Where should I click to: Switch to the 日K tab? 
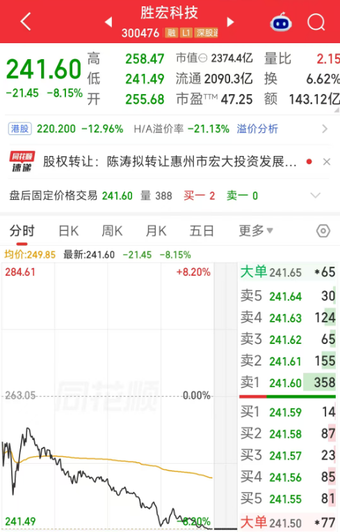click(69, 231)
